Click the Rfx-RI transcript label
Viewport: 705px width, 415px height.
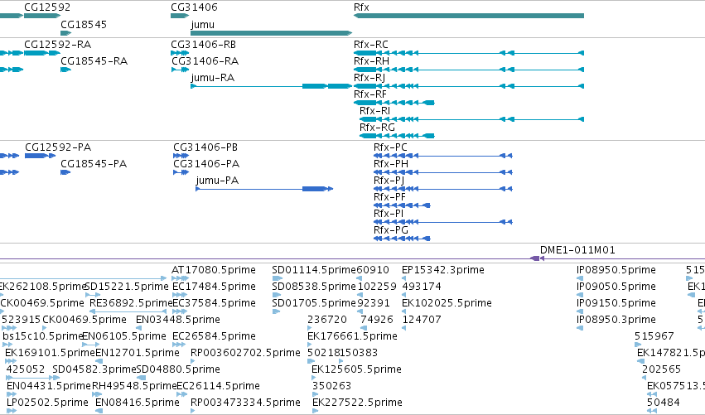pos(374,111)
